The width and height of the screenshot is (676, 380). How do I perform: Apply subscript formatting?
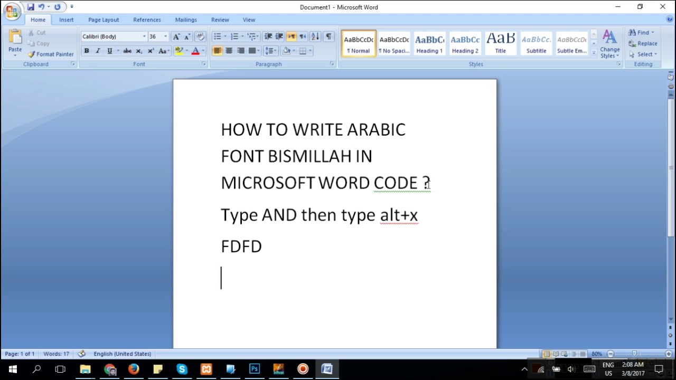[139, 51]
